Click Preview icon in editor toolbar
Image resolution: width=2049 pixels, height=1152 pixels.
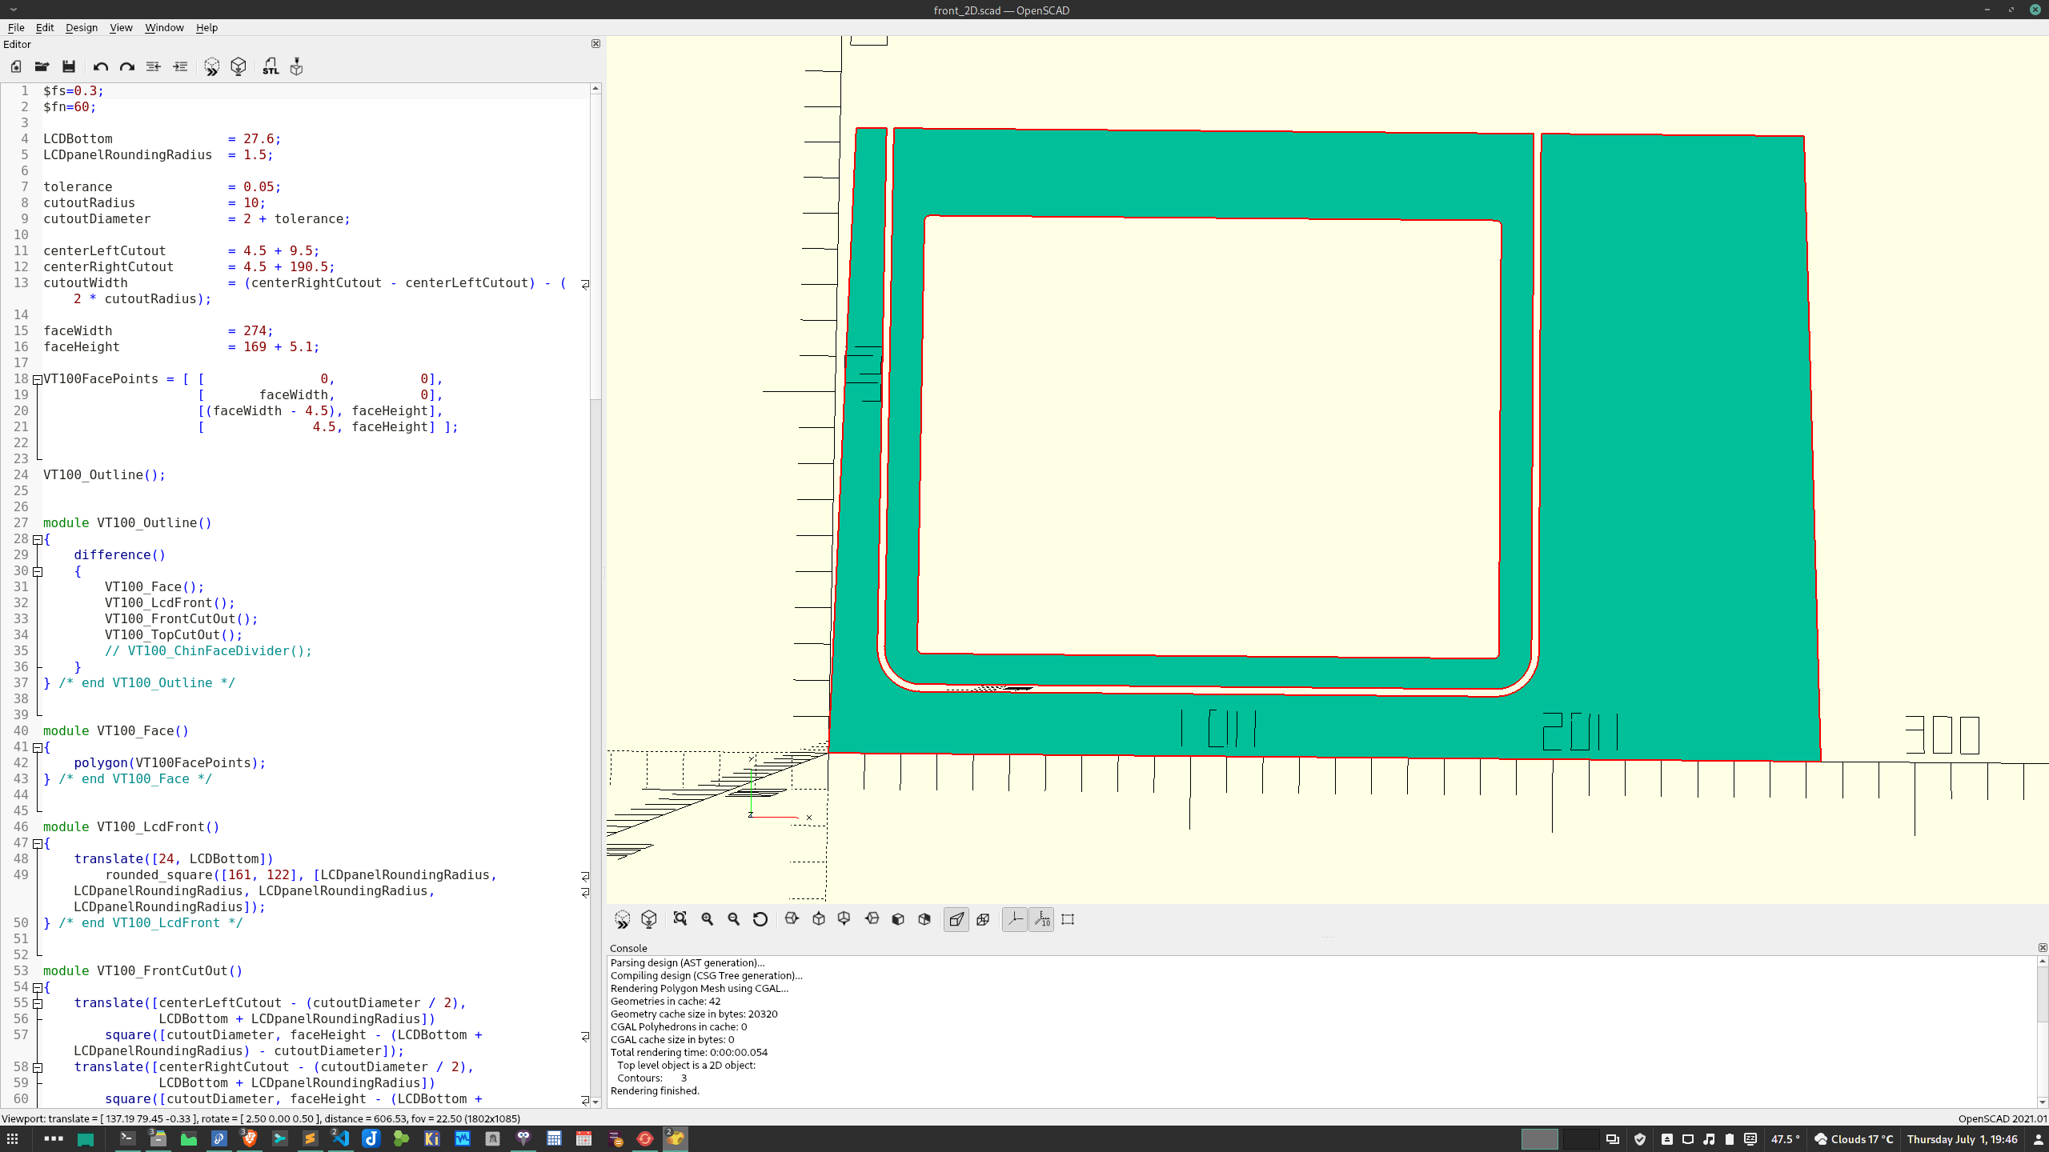[x=211, y=66]
